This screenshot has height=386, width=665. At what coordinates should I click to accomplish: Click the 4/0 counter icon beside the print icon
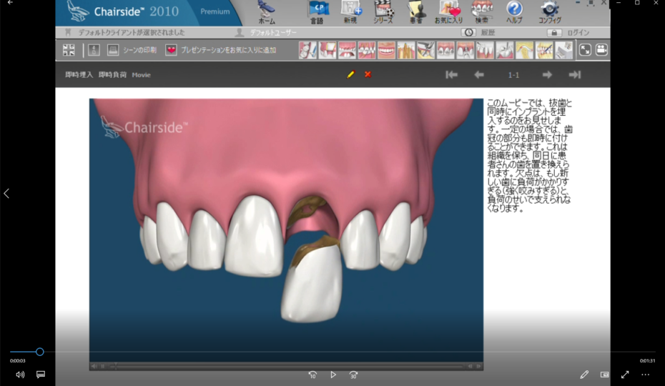click(x=94, y=50)
